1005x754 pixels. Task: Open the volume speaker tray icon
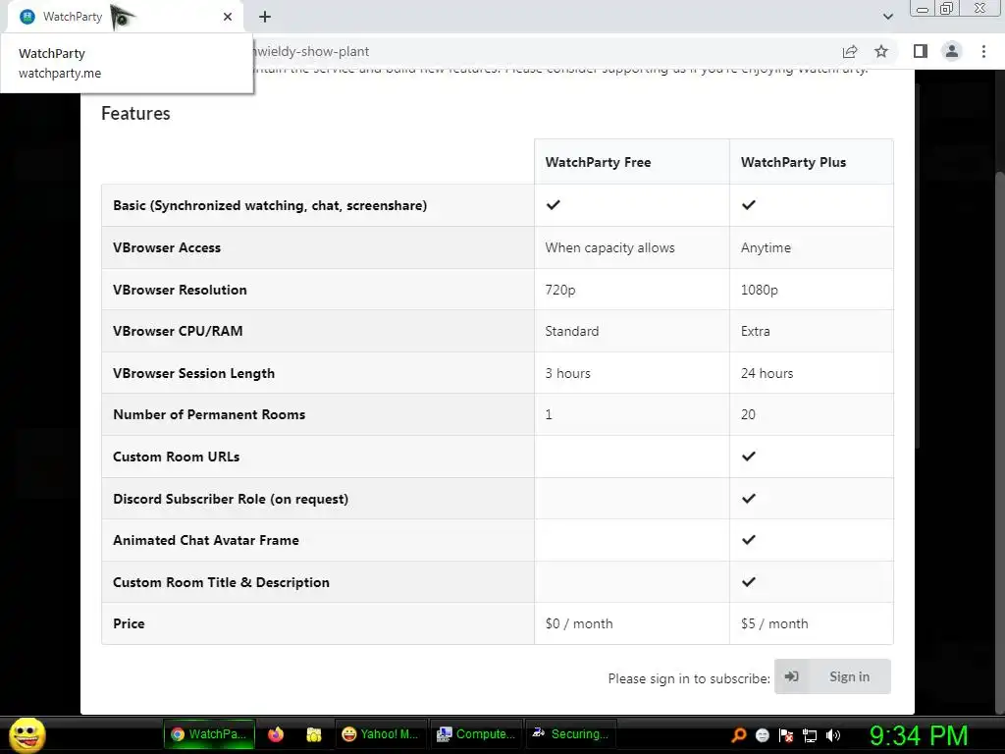coord(833,734)
